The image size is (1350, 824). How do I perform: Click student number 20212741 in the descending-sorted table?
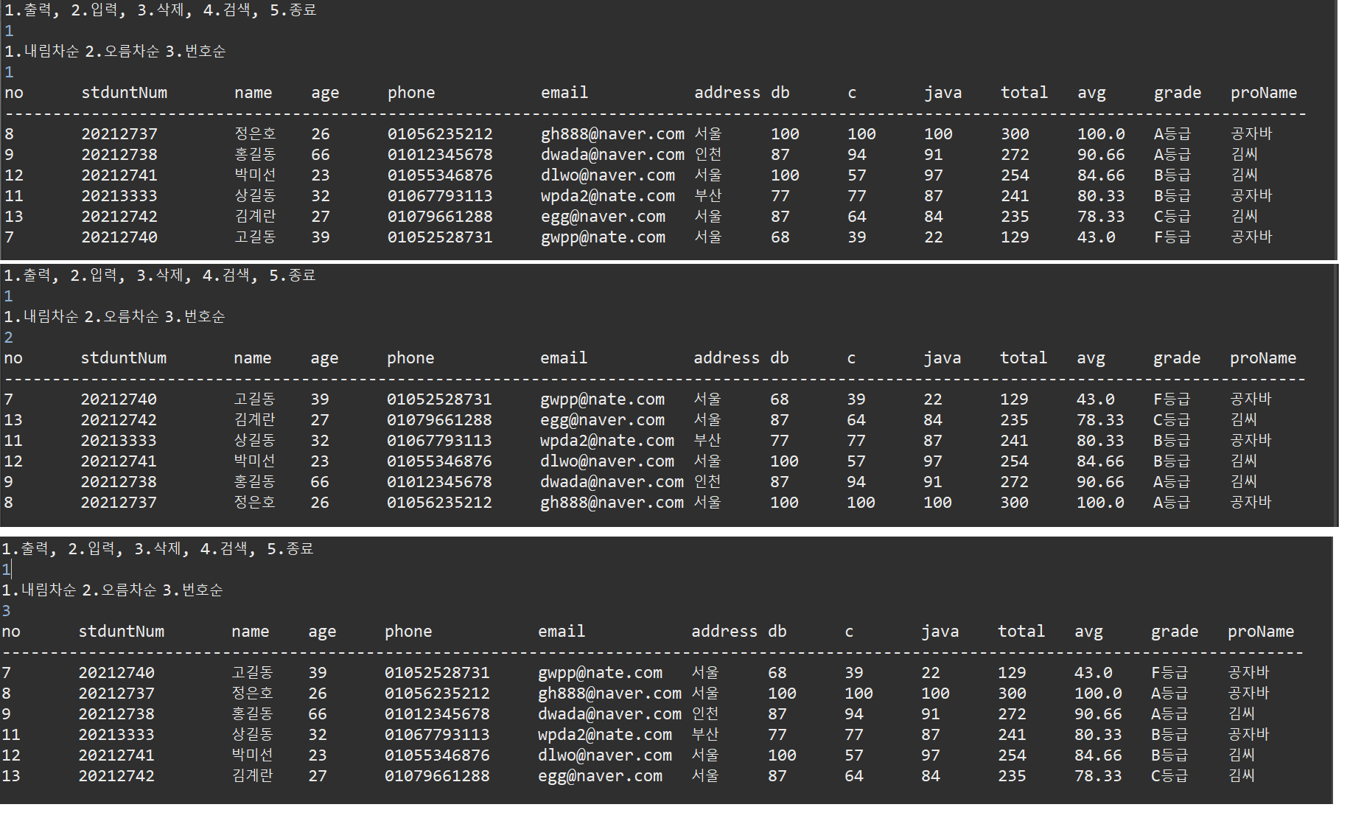click(119, 175)
